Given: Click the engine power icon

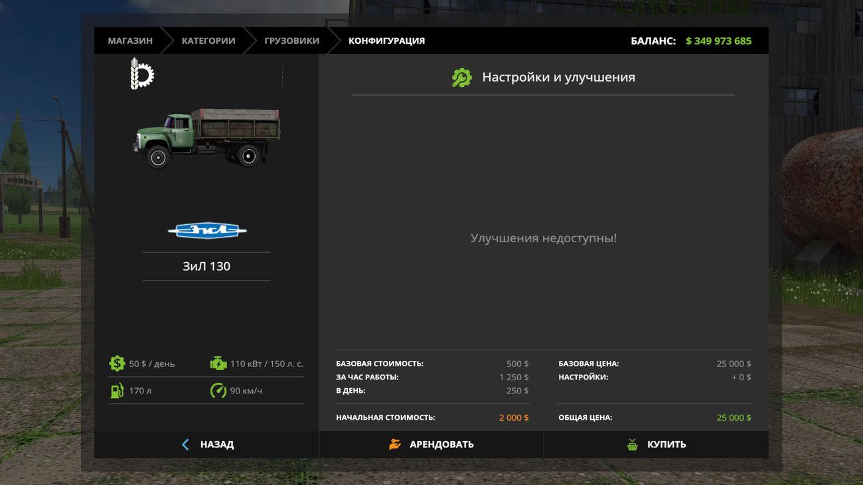Looking at the screenshot, I should coord(218,364).
